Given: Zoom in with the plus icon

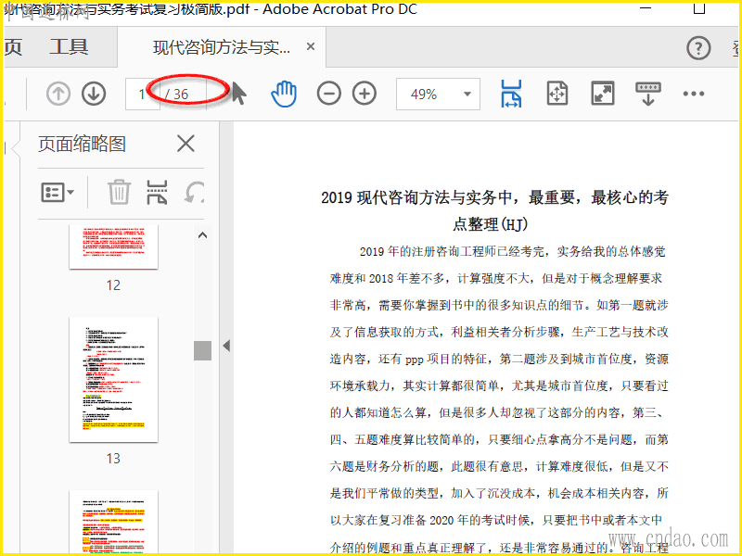Looking at the screenshot, I should (365, 94).
